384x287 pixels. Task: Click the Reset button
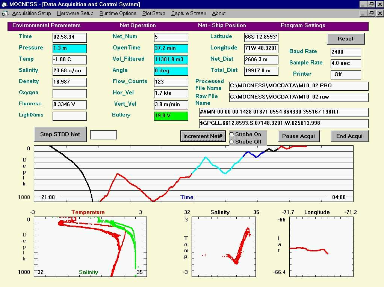pos(346,39)
